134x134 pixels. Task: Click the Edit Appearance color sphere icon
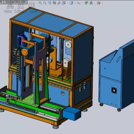pos(86,3)
